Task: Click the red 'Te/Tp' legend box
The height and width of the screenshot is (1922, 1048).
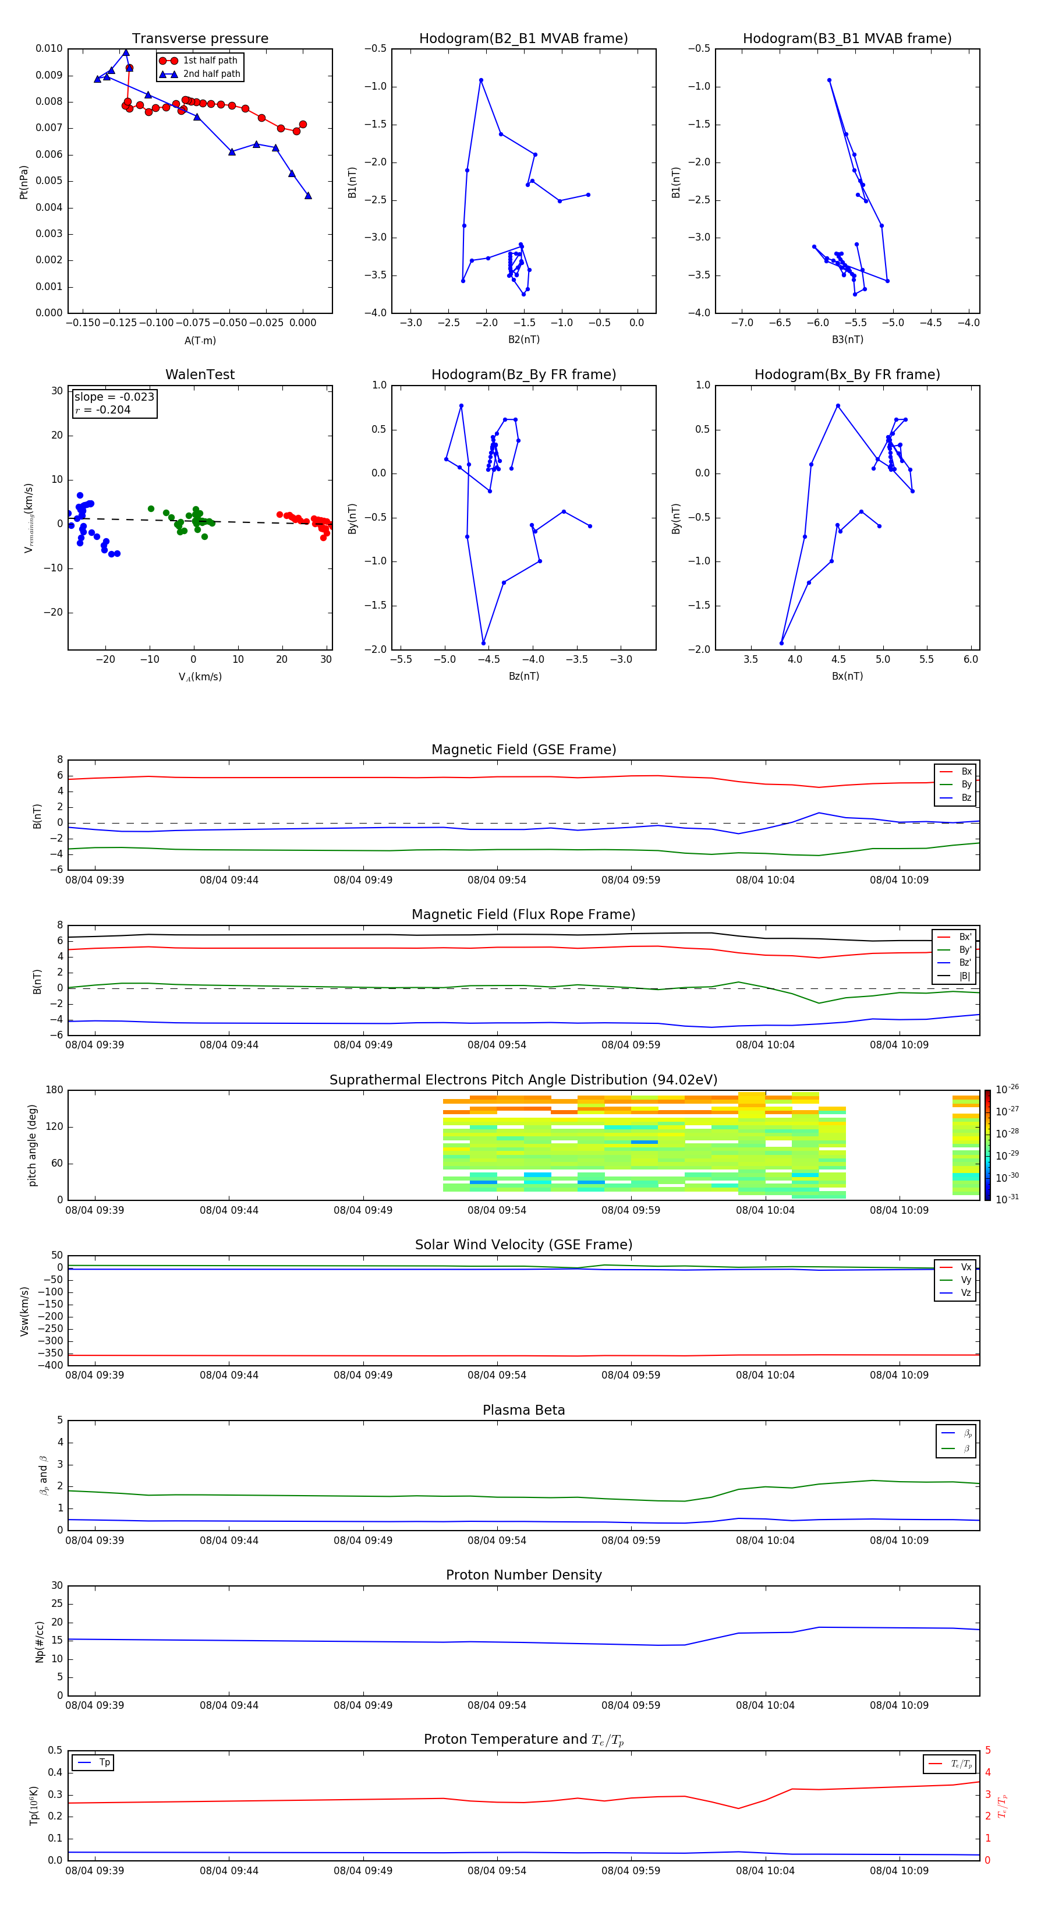Action: (x=950, y=1765)
